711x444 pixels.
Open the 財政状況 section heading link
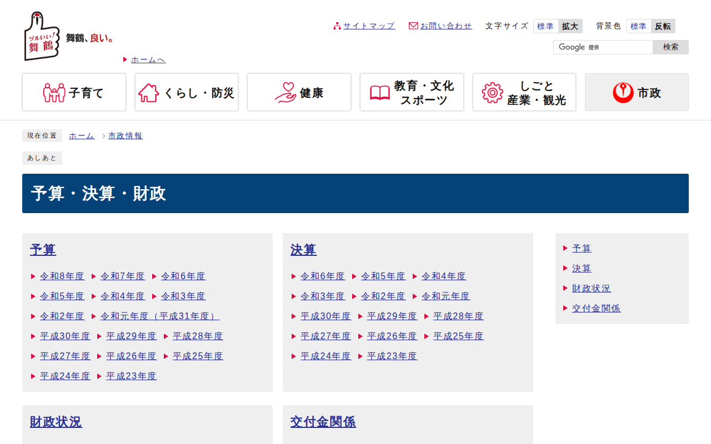(x=56, y=422)
